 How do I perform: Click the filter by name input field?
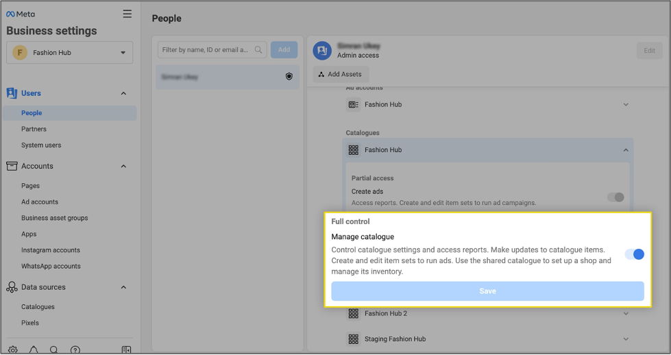pyautogui.click(x=212, y=49)
